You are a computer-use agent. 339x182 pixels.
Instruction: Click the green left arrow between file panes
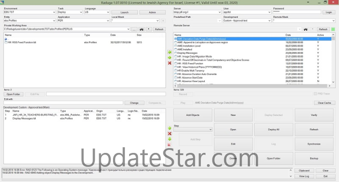coord(169,52)
